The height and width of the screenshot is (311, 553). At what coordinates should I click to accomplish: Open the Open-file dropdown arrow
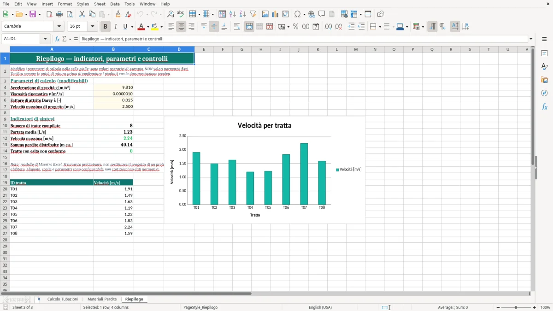(26, 14)
